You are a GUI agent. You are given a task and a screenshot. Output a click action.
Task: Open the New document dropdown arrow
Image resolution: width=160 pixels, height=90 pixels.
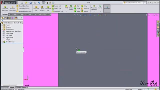point(24,3)
